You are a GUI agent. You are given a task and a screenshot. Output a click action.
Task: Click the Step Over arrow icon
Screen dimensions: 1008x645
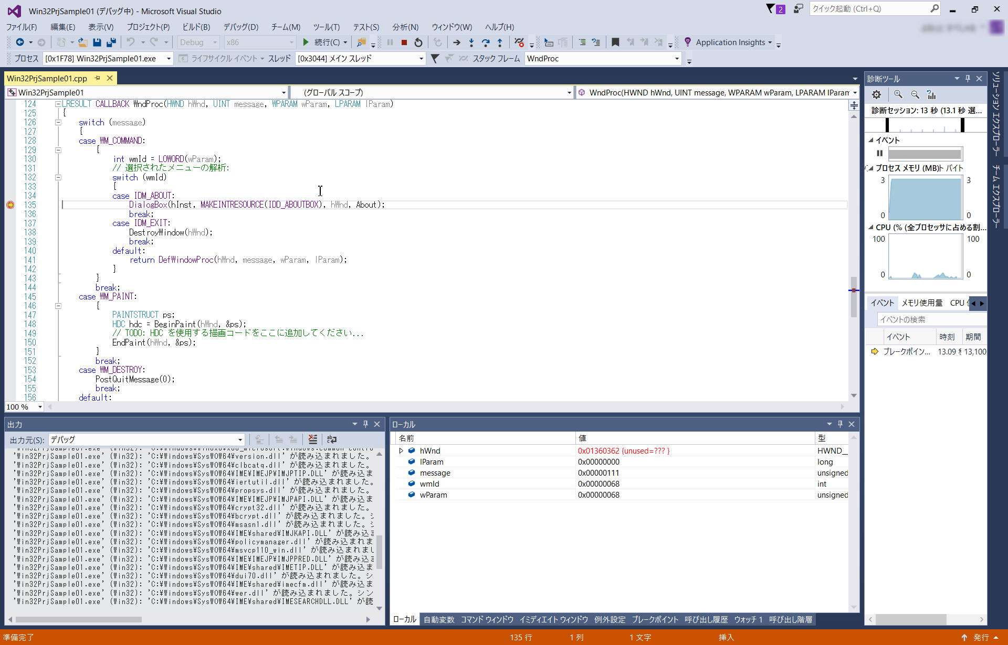tap(485, 42)
